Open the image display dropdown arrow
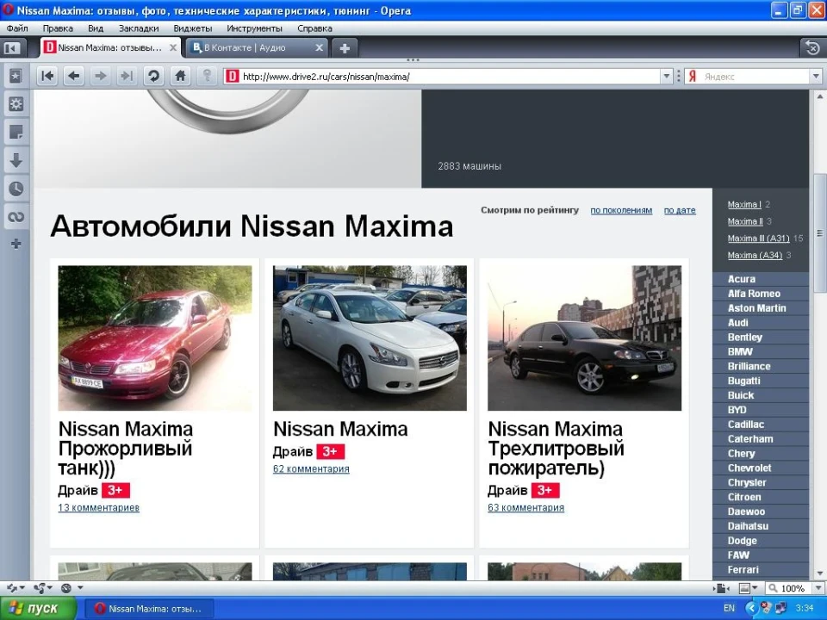This screenshot has height=620, width=827. pyautogui.click(x=755, y=588)
